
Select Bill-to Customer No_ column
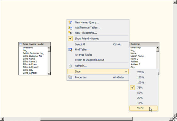click(33, 56)
